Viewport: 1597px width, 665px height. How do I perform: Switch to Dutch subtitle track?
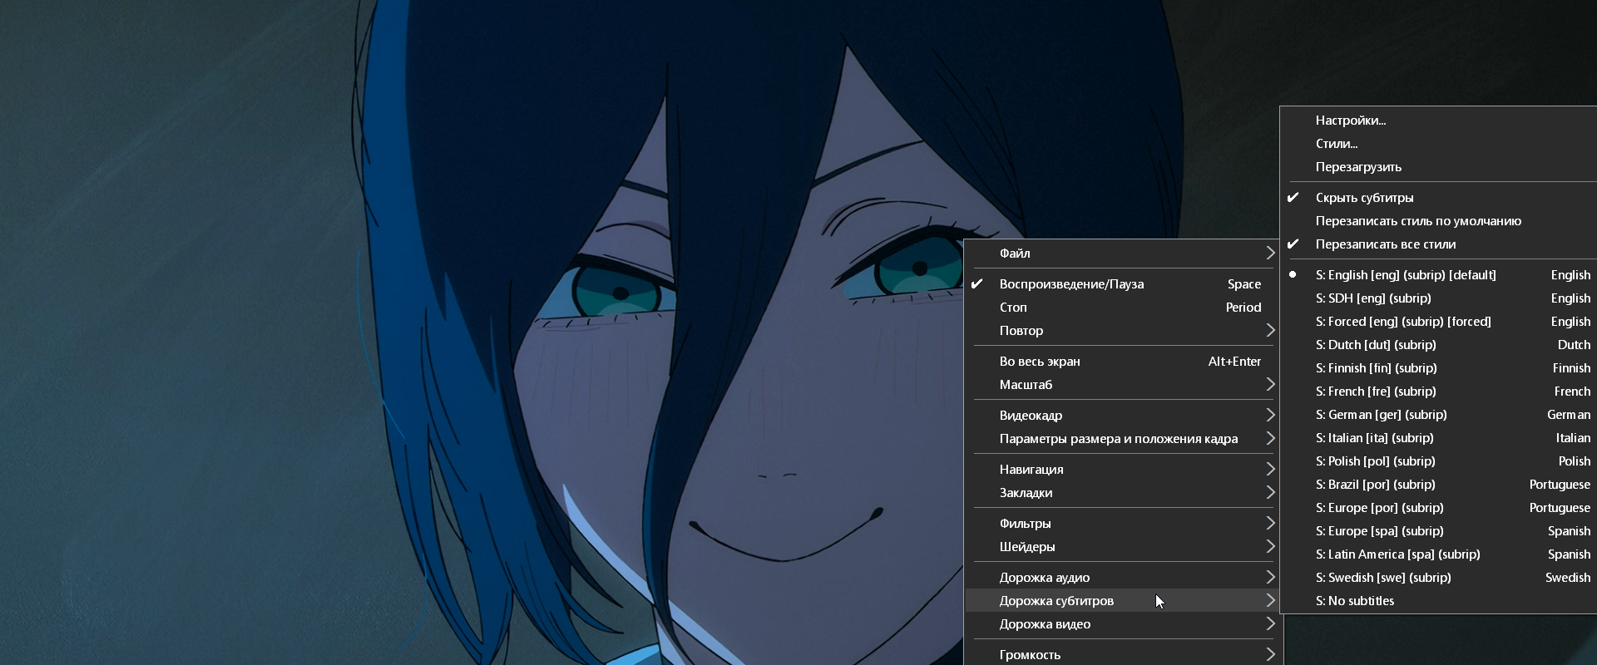(1439, 345)
